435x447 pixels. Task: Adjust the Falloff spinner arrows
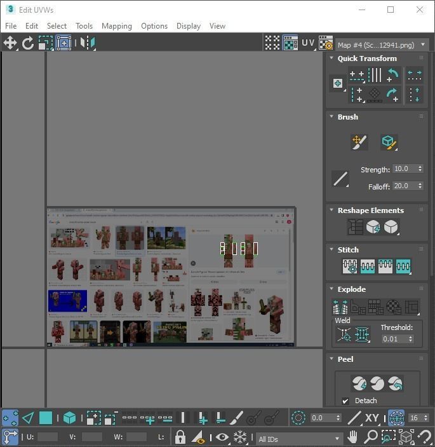420,186
